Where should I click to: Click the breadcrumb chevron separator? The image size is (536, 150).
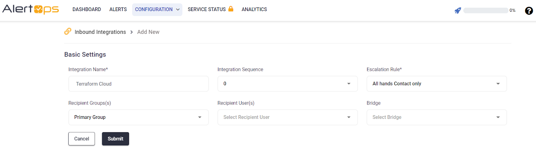pyautogui.click(x=131, y=32)
